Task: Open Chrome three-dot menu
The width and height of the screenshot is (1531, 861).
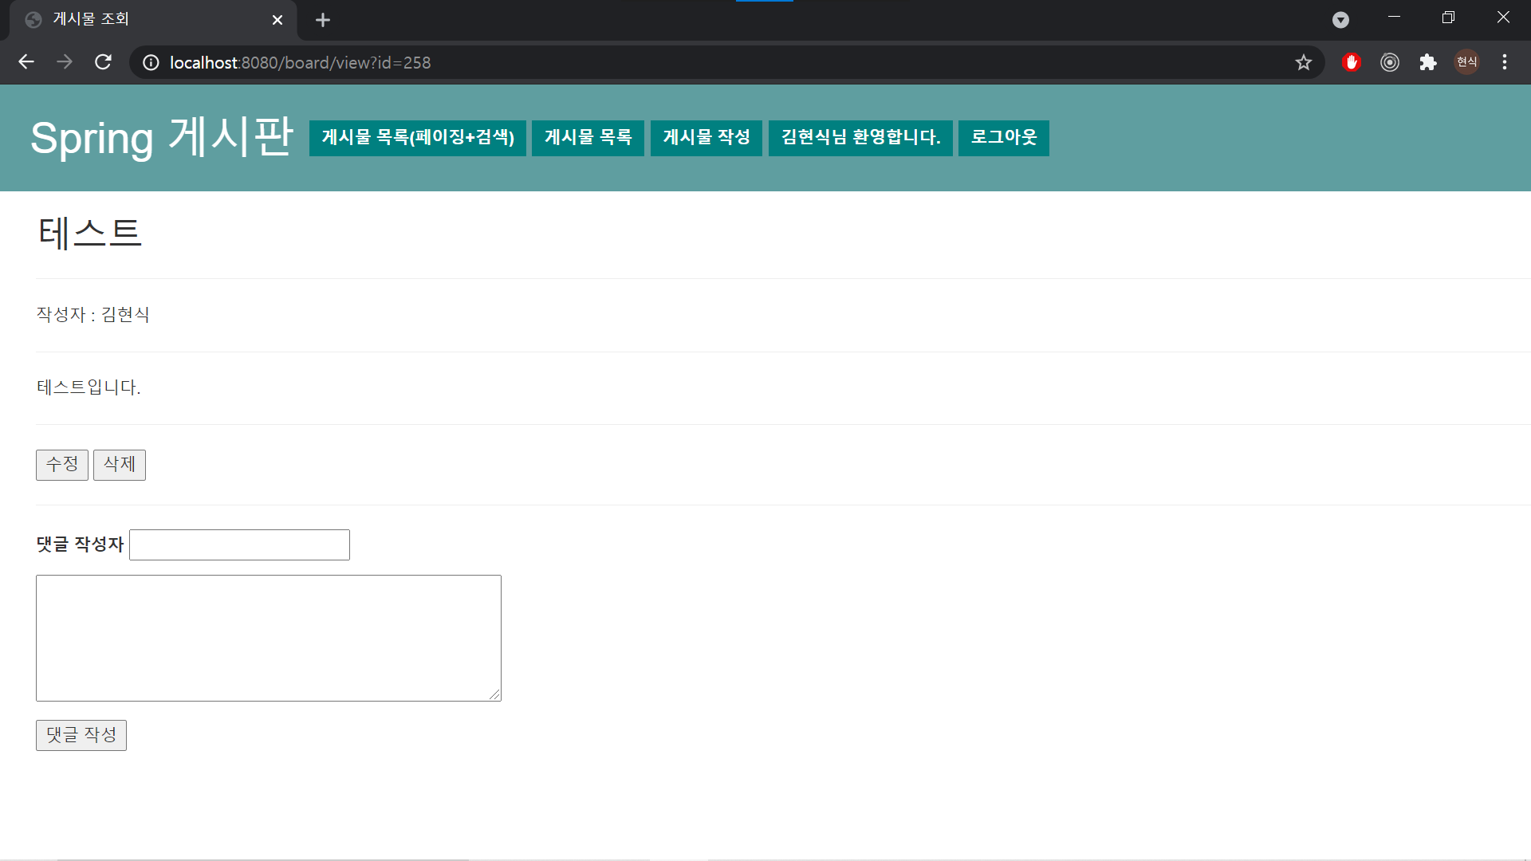Action: 1505,62
